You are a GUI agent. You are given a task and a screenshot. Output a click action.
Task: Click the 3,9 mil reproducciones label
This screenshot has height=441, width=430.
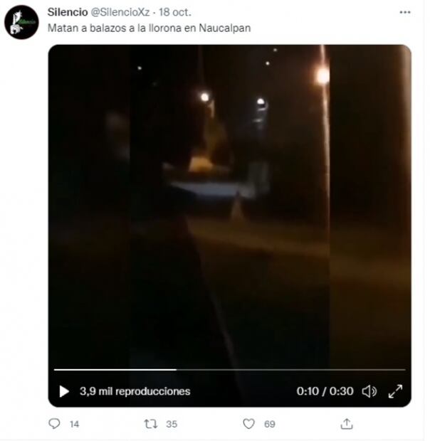pos(135,391)
